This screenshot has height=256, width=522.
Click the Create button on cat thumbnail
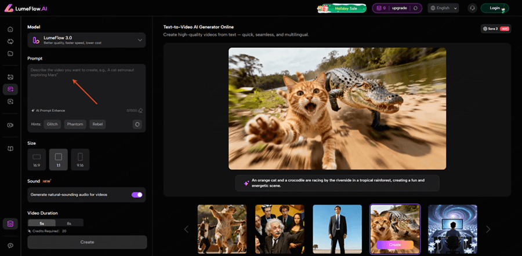(x=395, y=244)
